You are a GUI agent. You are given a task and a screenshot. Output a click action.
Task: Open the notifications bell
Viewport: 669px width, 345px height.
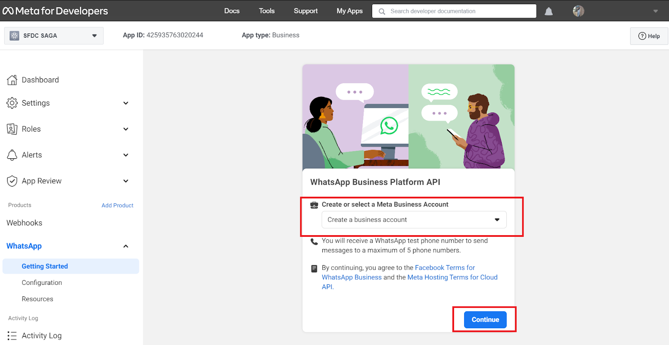(549, 11)
